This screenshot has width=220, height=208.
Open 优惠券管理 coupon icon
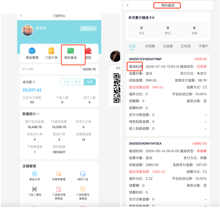(x=58, y=174)
